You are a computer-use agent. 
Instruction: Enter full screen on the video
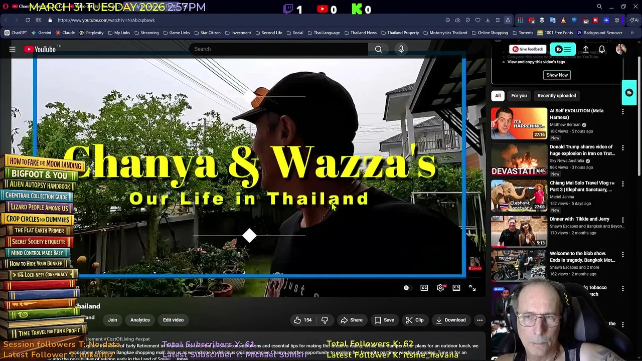[x=472, y=288]
